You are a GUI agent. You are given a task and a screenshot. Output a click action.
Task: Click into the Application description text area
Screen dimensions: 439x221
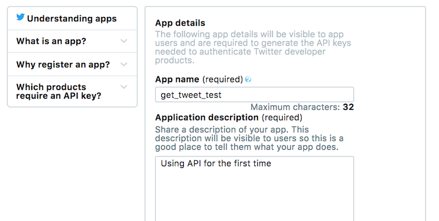coord(255,189)
